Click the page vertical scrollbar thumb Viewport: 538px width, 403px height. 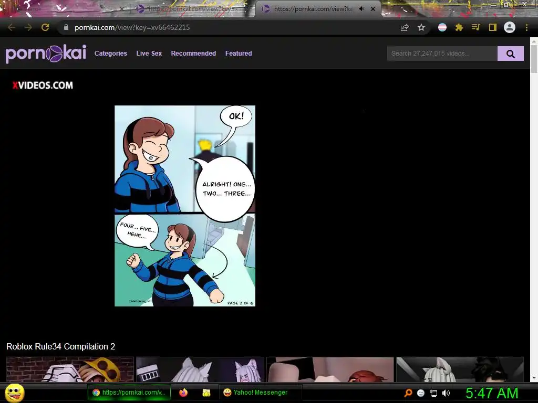pyautogui.click(x=534, y=58)
